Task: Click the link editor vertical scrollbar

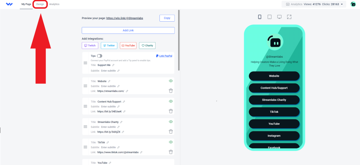Action: point(179,40)
